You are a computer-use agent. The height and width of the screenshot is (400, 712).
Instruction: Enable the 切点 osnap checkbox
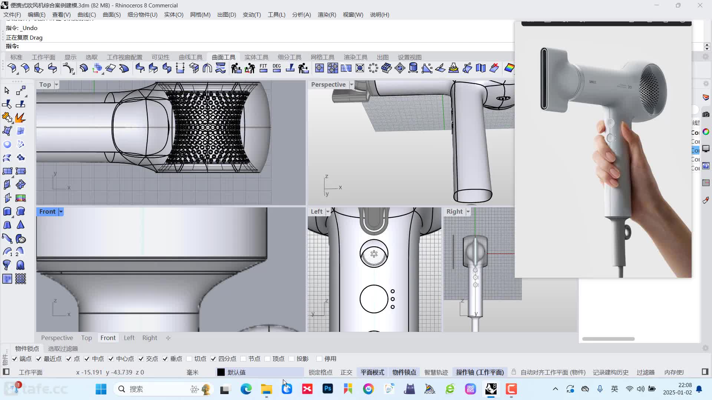pos(189,359)
